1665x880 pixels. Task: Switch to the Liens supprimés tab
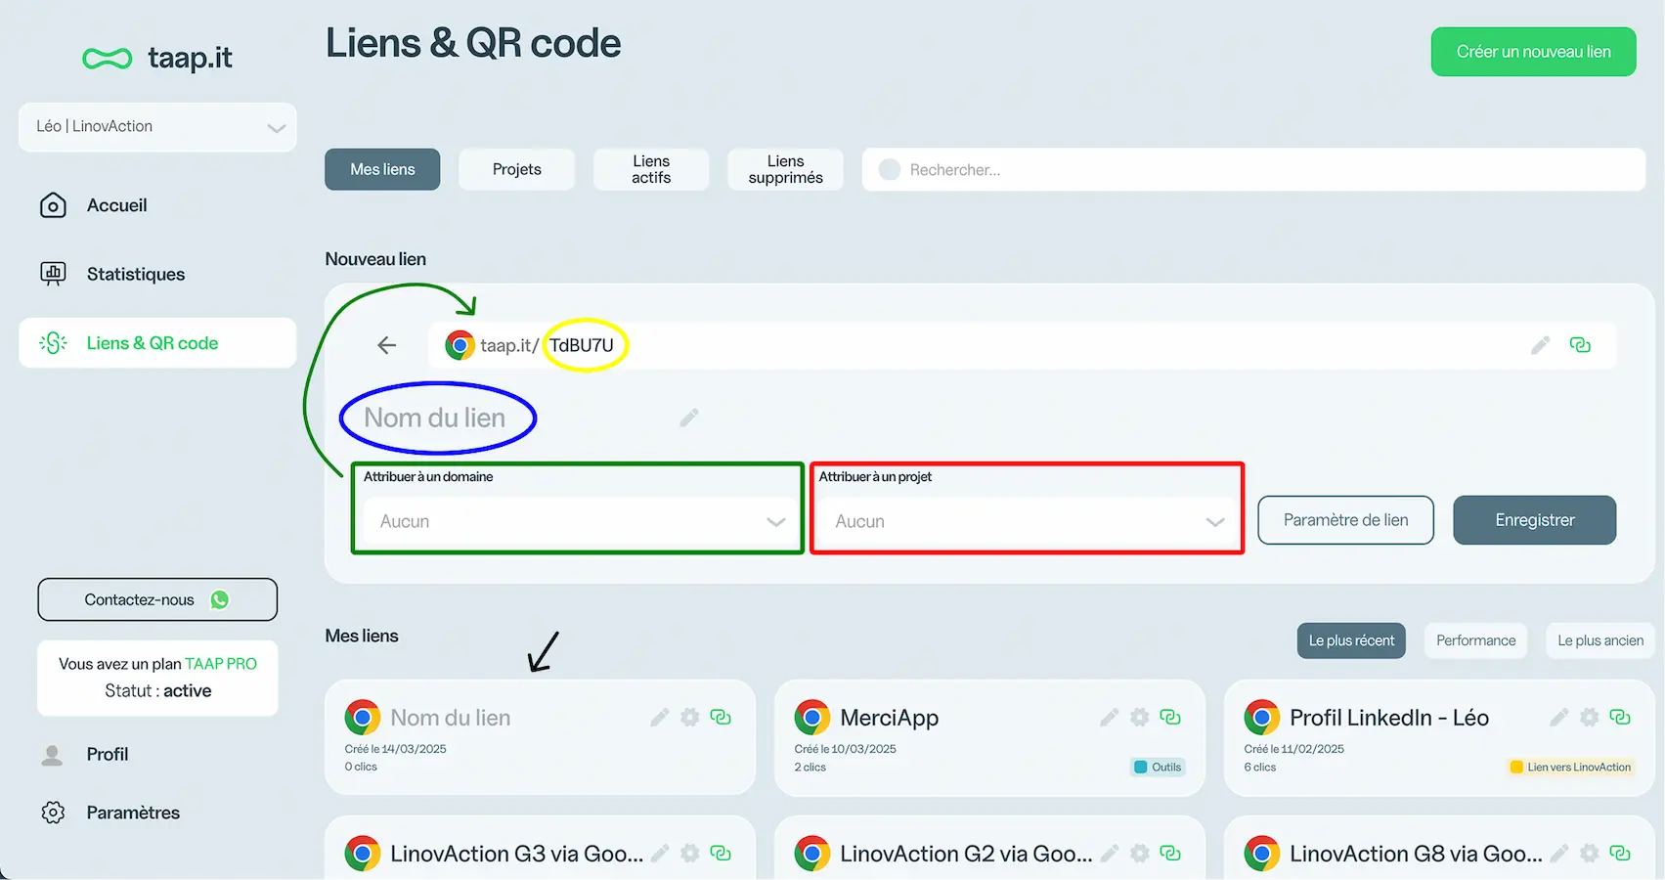click(x=785, y=169)
